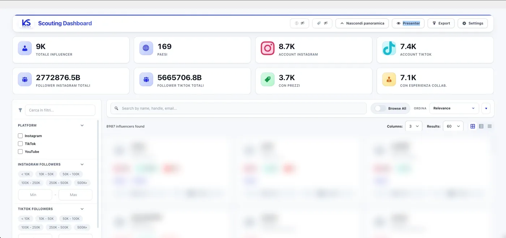Select TikTok followers 500K+ chip
The width and height of the screenshot is (506, 238).
(x=82, y=227)
